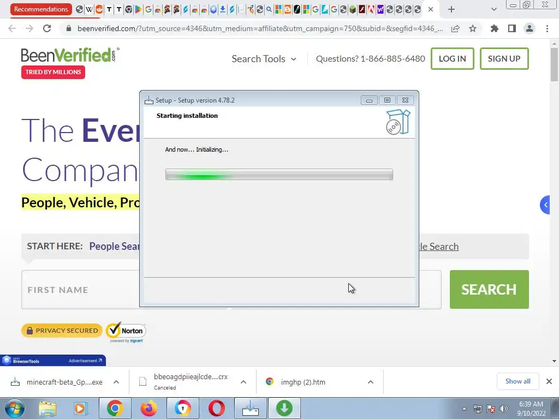The image size is (559, 419).
Task: Launch Opera from the taskbar
Action: tap(216, 408)
